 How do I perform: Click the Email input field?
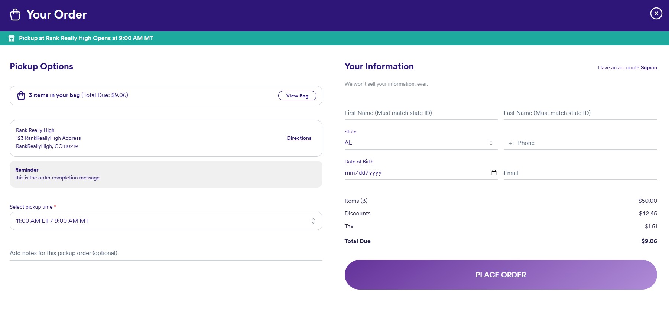pyautogui.click(x=580, y=173)
